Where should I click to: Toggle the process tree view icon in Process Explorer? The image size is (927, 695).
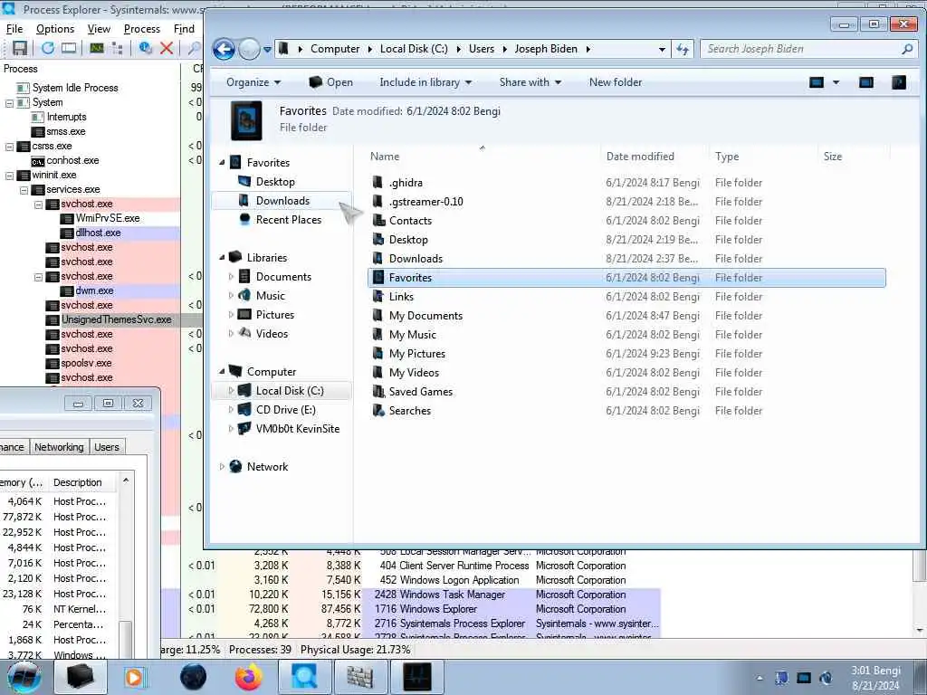click(117, 48)
